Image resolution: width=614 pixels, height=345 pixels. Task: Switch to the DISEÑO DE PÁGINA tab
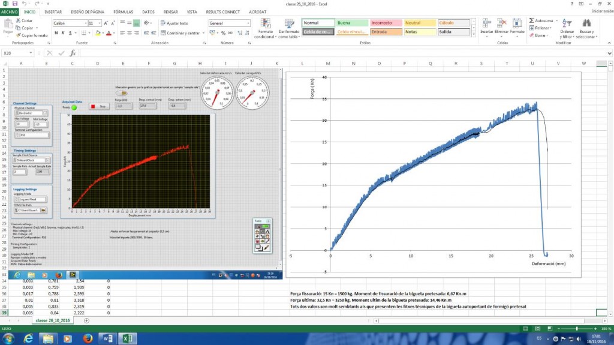point(88,12)
